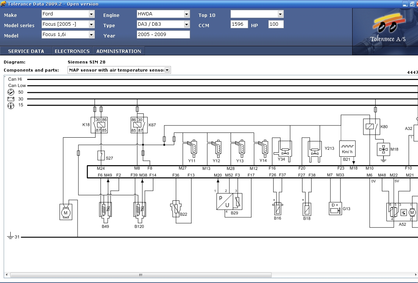The height and width of the screenshot is (283, 418).
Task: Click the Y213 valve symbol
Action: pos(315,151)
